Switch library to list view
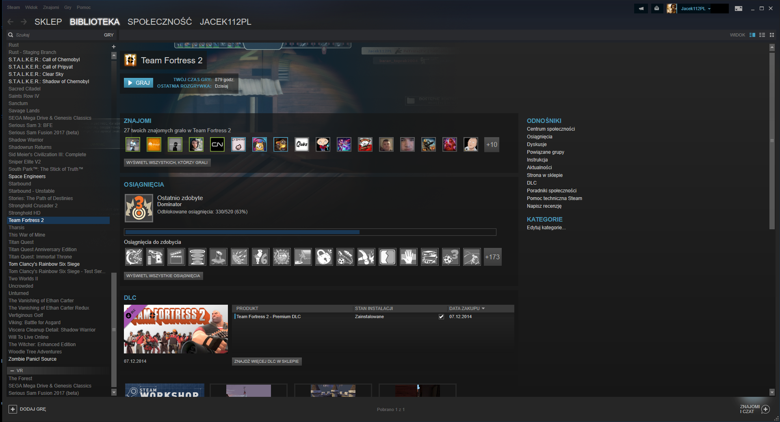This screenshot has height=422, width=780. coord(762,35)
